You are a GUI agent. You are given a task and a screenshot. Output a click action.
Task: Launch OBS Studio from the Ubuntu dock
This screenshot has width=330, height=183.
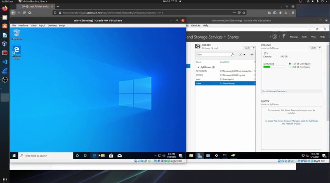[5, 80]
